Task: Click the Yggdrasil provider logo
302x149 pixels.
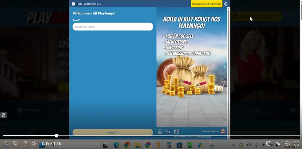Action: [x=29, y=110]
